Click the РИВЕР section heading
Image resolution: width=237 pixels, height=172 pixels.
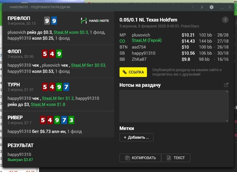(x=15, y=118)
